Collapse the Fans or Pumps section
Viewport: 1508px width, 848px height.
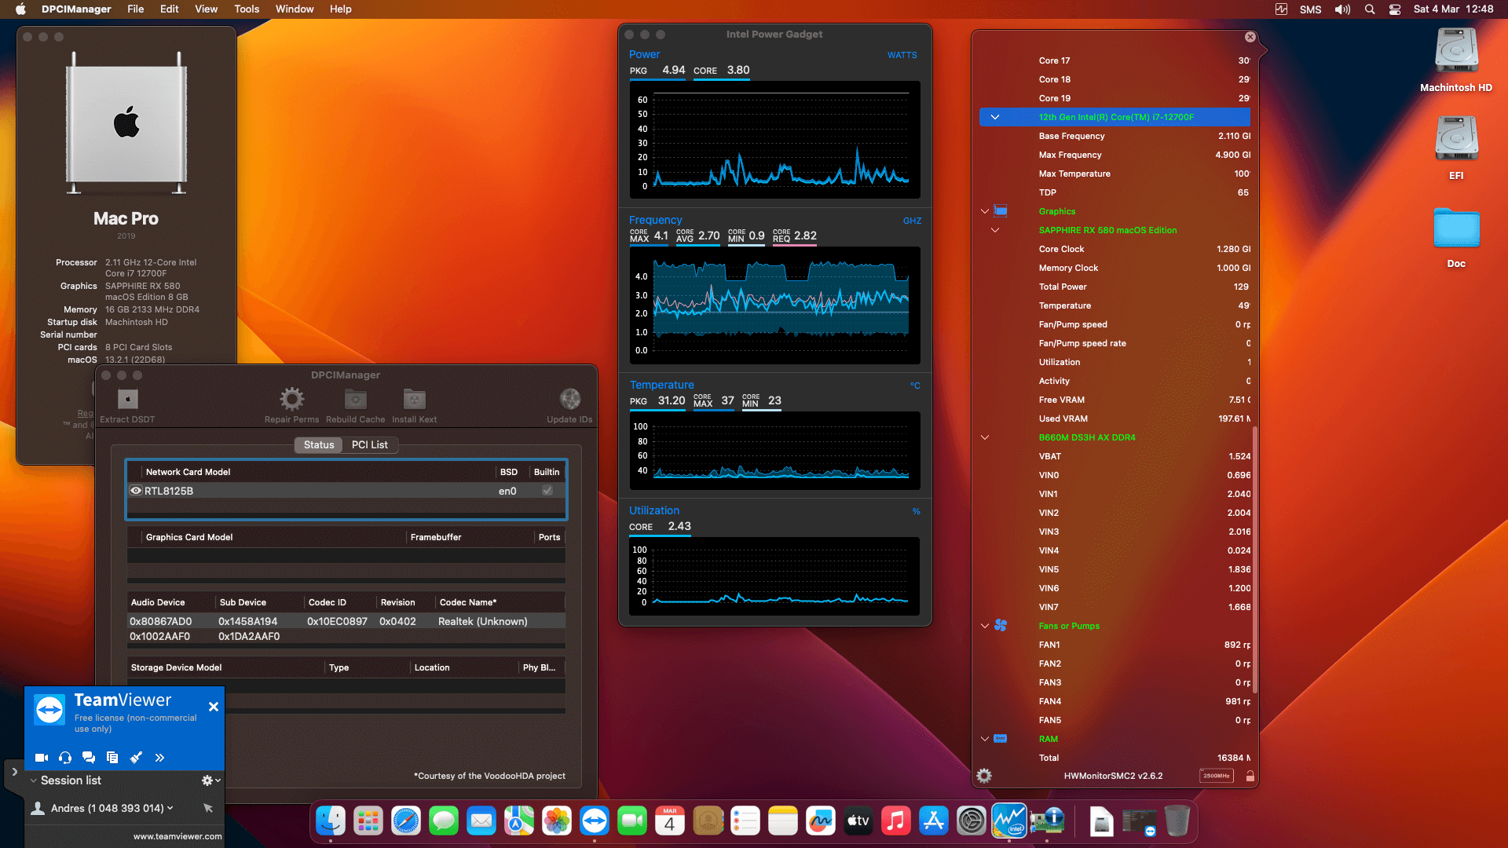(x=985, y=626)
